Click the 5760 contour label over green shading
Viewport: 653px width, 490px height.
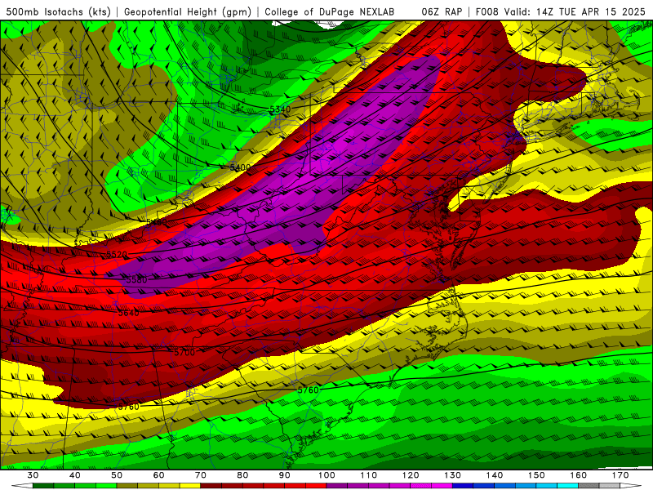point(309,390)
